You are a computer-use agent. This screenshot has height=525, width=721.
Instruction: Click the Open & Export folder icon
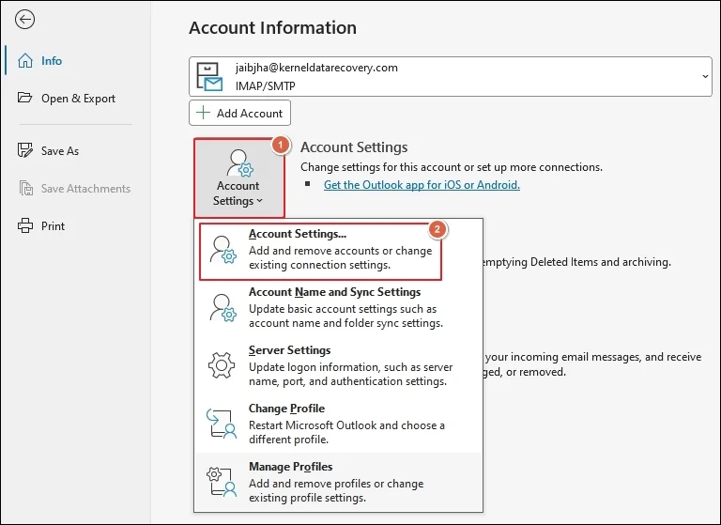pyautogui.click(x=24, y=98)
